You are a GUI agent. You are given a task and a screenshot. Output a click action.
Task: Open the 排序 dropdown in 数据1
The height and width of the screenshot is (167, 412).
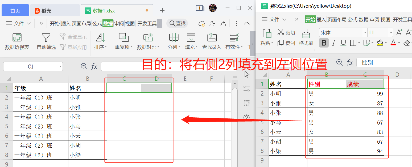click(x=100, y=47)
